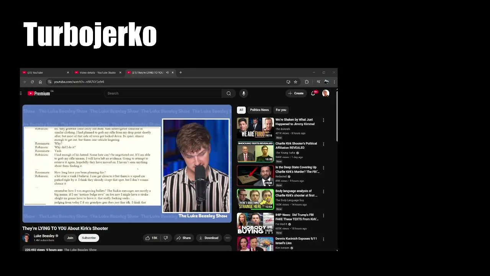View site information icon in address bar

[x=49, y=82]
